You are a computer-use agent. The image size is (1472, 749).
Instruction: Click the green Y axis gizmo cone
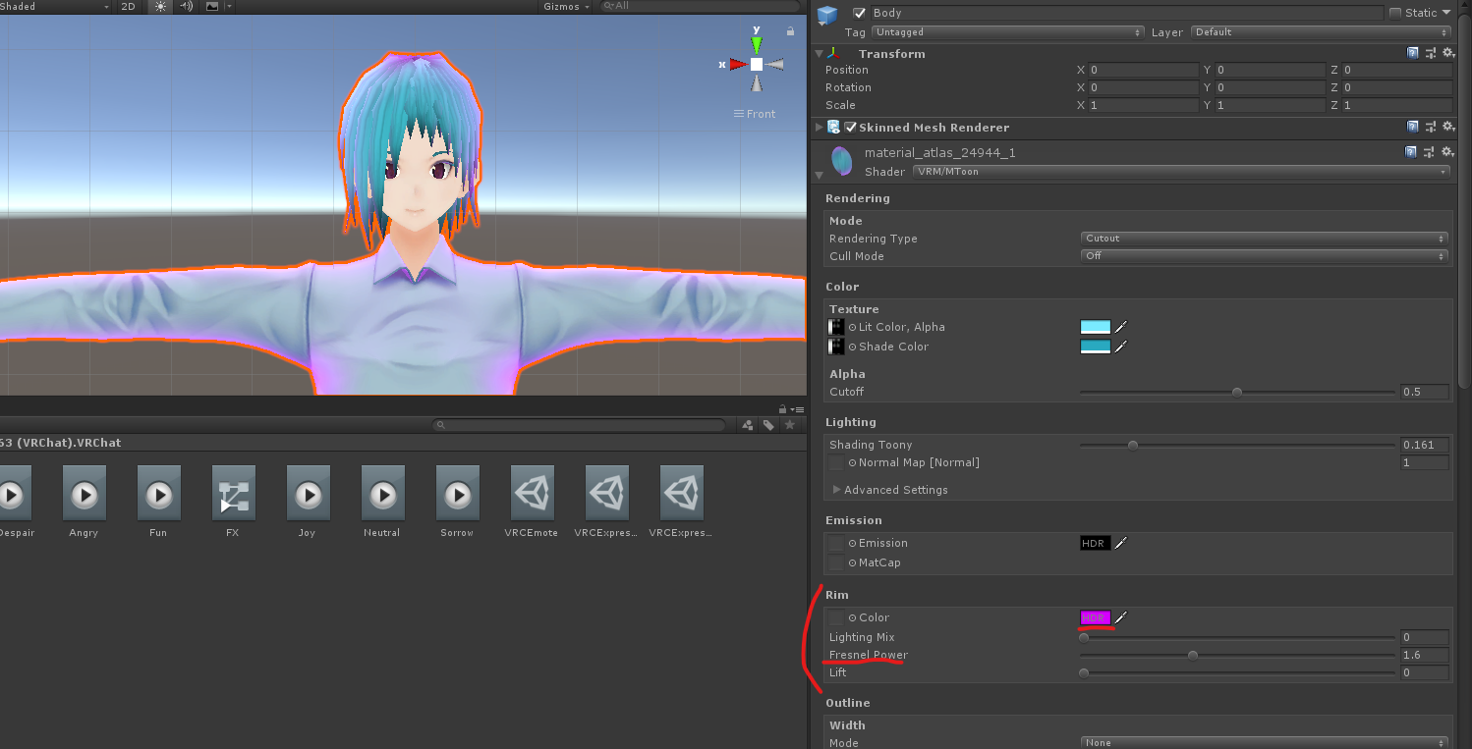(756, 45)
